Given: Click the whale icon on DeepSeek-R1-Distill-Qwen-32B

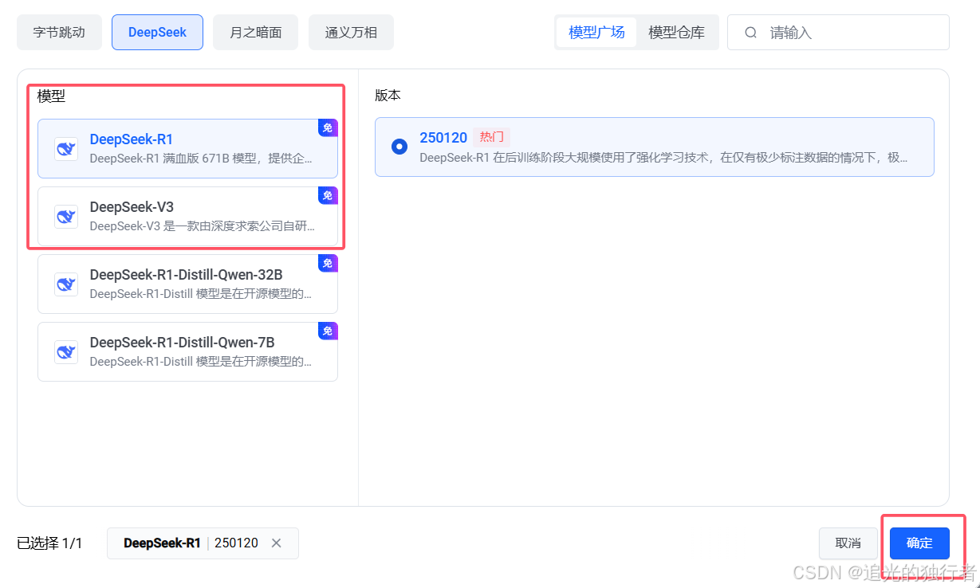Looking at the screenshot, I should (x=65, y=284).
